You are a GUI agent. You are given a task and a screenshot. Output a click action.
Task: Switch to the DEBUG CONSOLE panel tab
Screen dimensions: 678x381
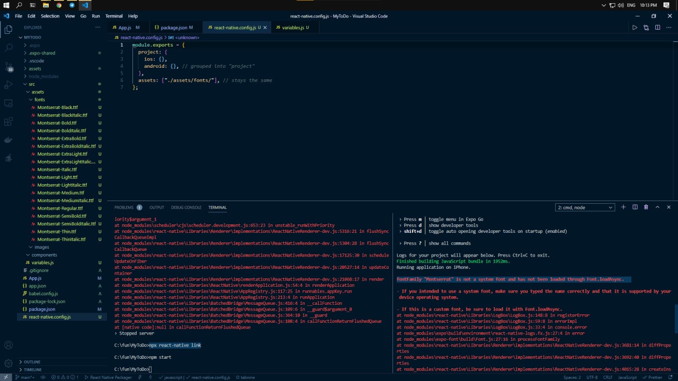tap(186, 207)
